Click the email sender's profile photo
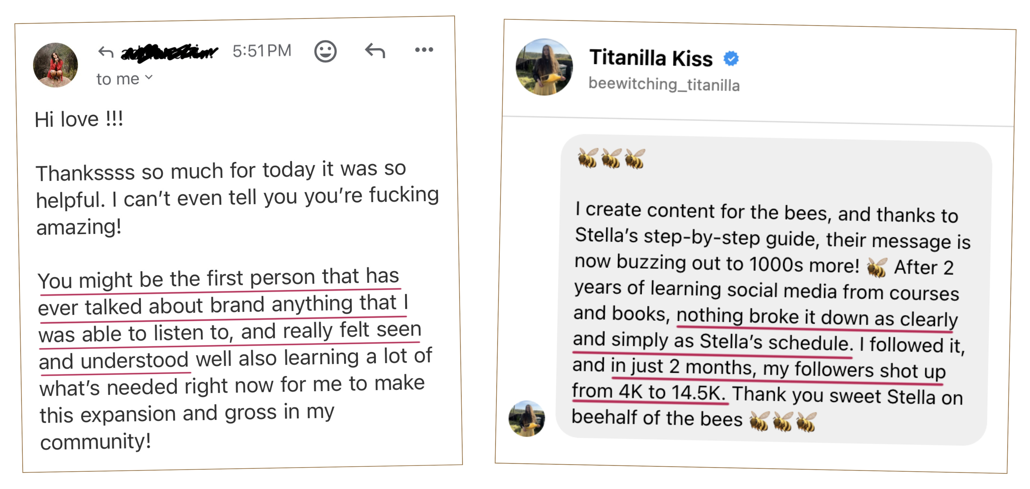 tap(56, 65)
